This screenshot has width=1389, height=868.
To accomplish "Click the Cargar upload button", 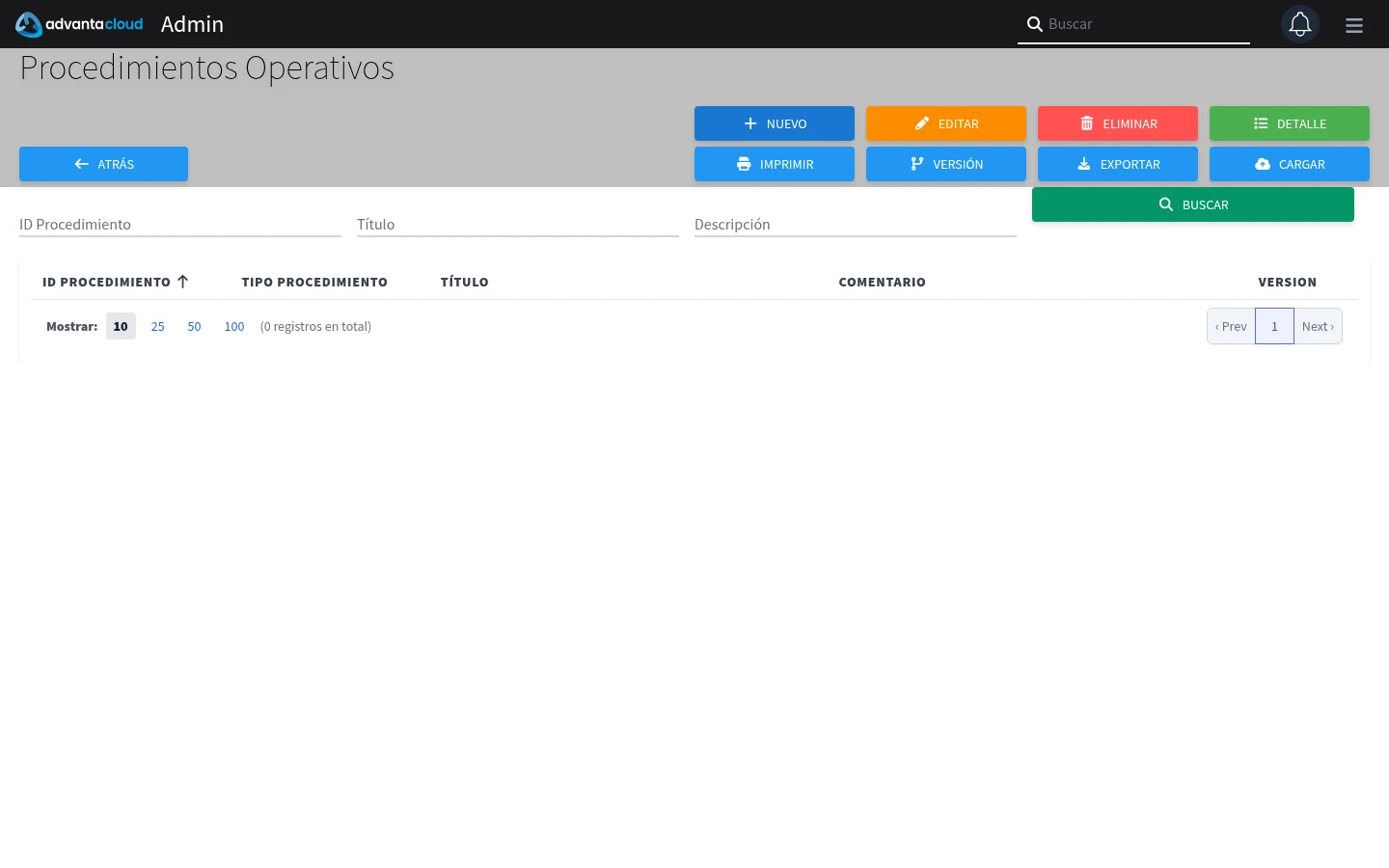I will (x=1290, y=164).
